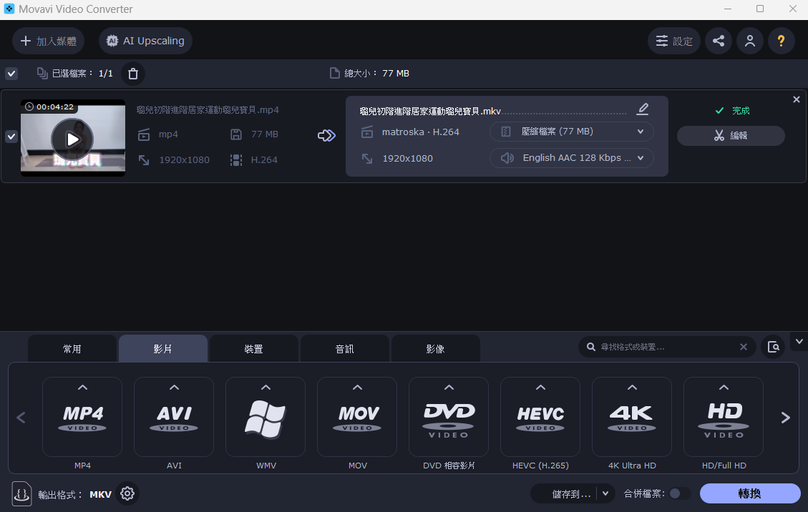Expand HD presets chevron
This screenshot has width=808, height=512.
click(724, 388)
